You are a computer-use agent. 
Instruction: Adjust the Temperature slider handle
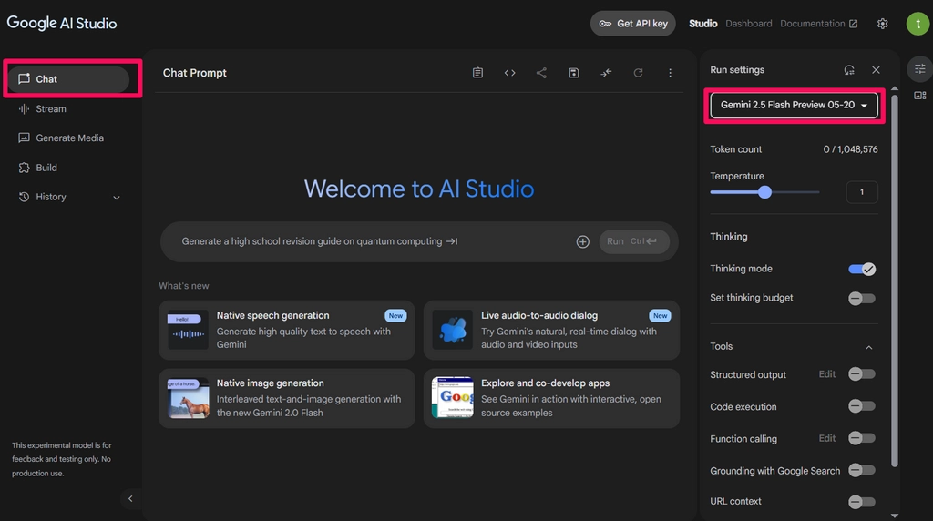point(764,192)
